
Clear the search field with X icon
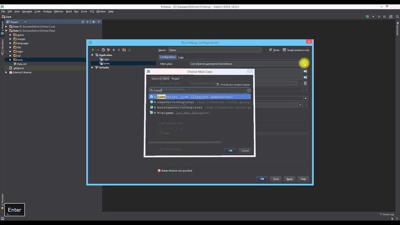(248, 90)
